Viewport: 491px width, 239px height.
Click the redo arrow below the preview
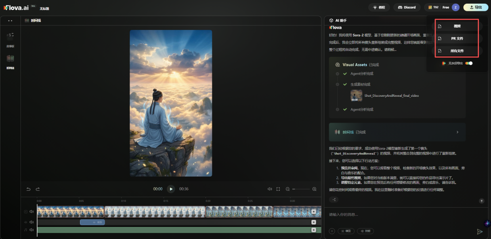coord(38,189)
